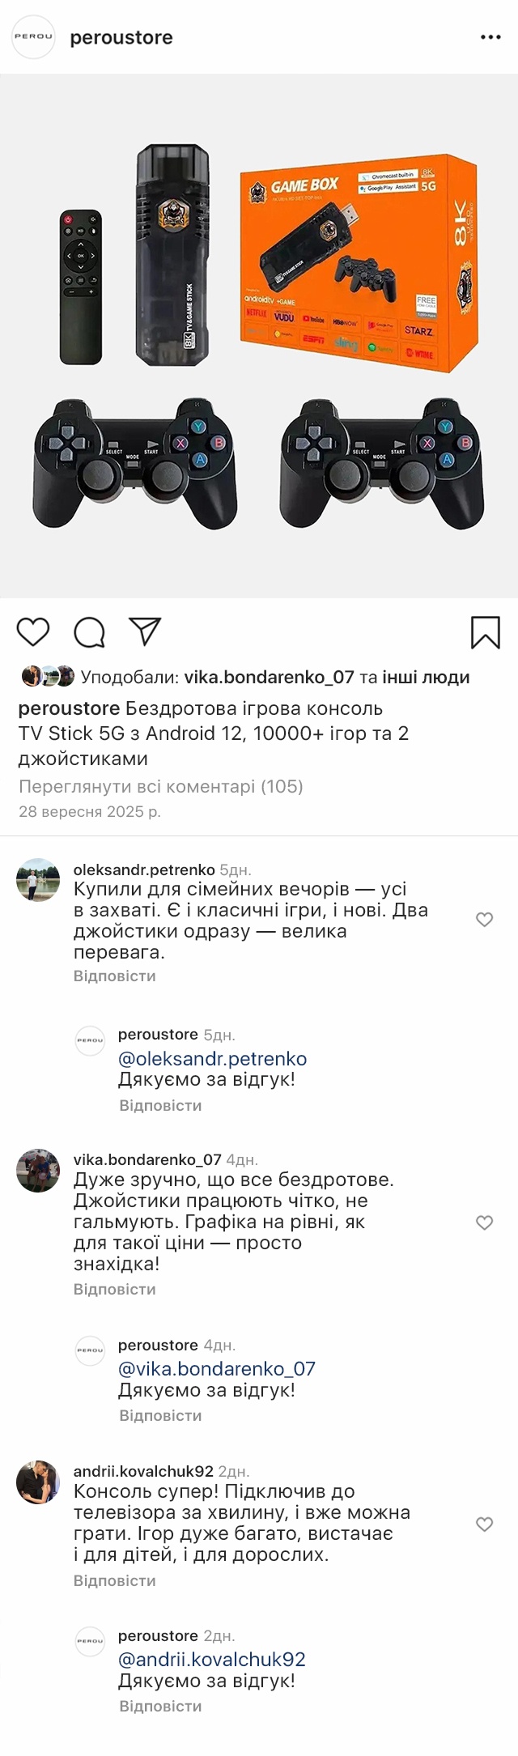Reply to oleksandr.petrenko's comment
Screen dimensions: 518x1756
pyautogui.click(x=114, y=976)
